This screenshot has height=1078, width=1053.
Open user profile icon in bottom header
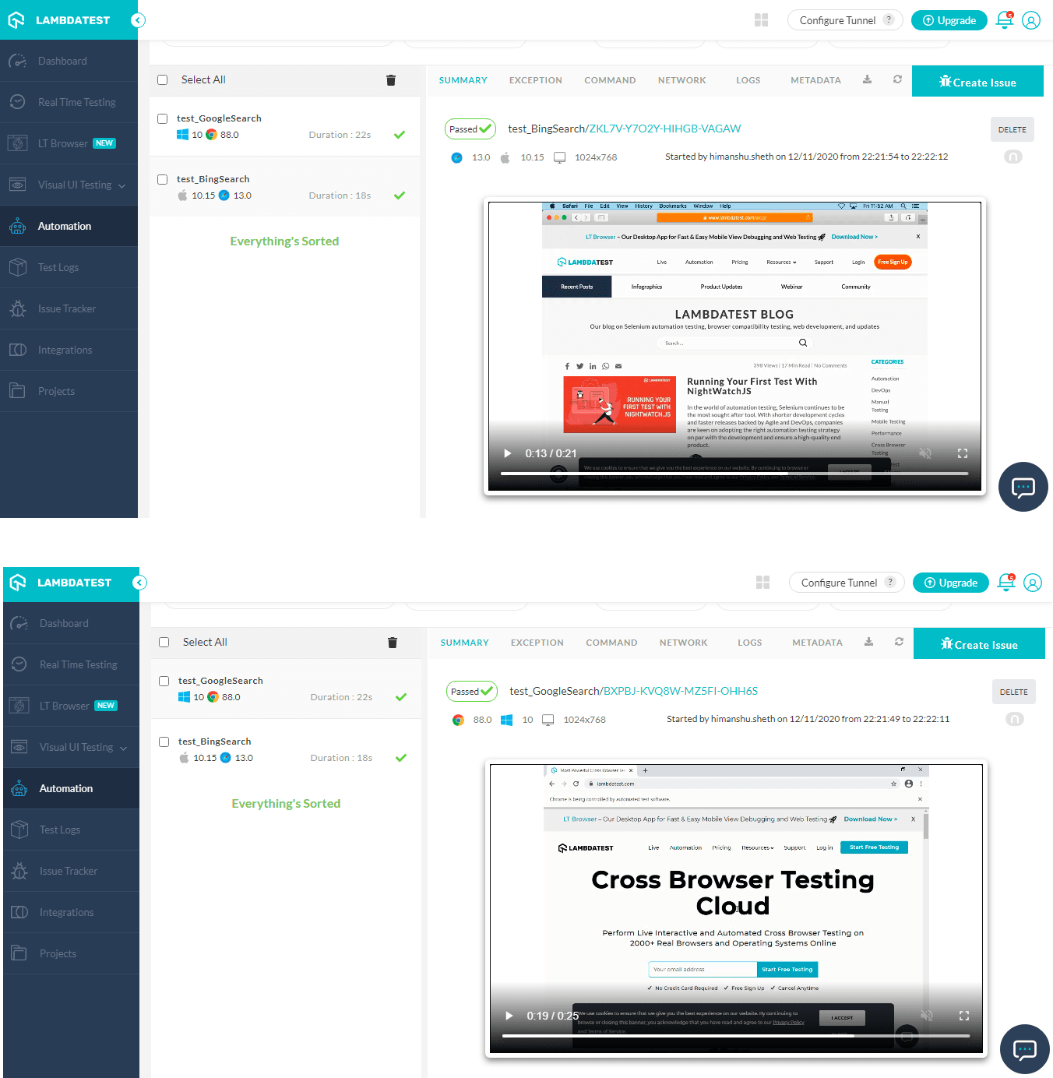tap(1033, 583)
